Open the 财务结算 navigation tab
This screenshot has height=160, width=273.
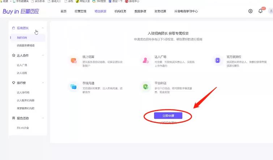[x=160, y=11]
